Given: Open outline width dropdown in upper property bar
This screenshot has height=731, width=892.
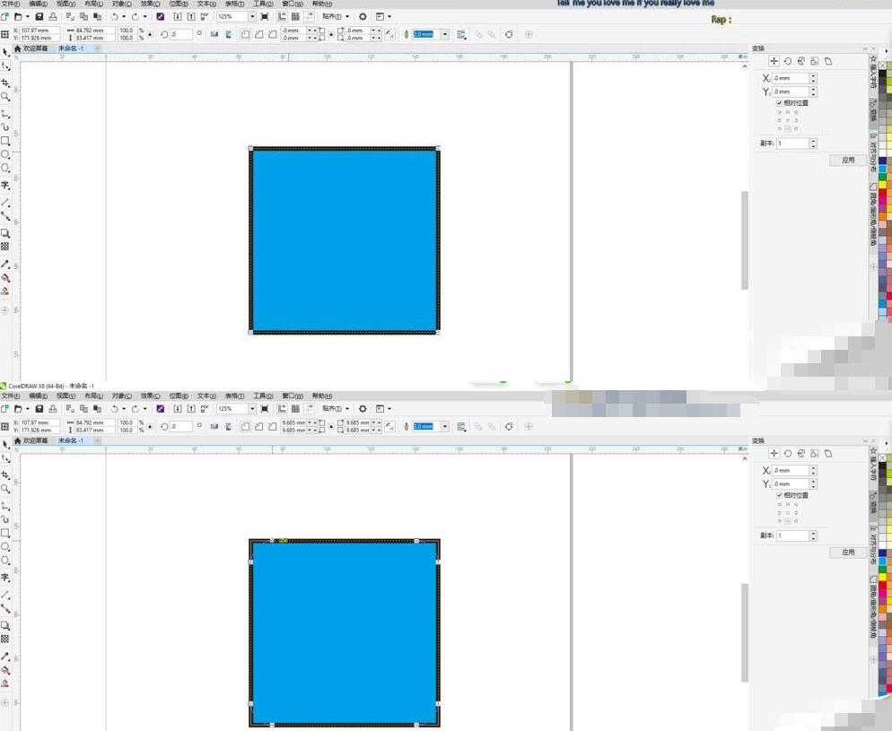Looking at the screenshot, I should point(445,34).
